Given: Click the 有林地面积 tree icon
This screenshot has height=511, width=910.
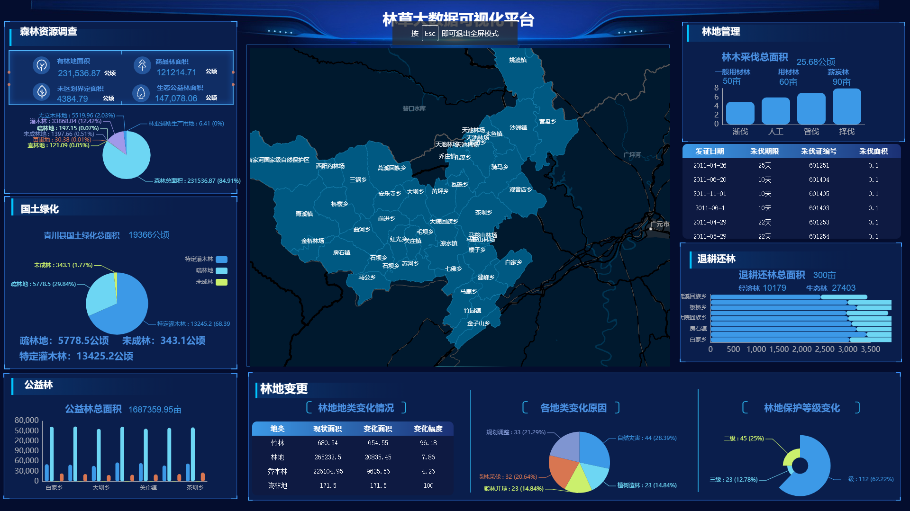Looking at the screenshot, I should (x=42, y=65).
